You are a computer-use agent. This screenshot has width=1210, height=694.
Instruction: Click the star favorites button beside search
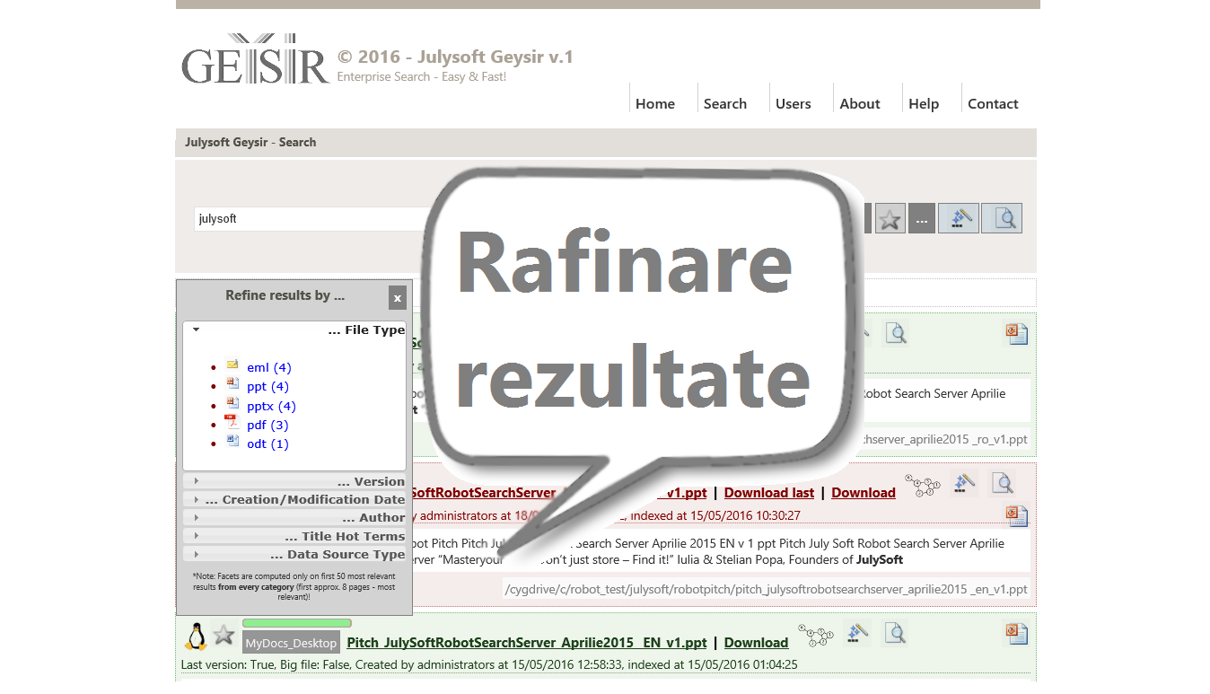pos(890,218)
